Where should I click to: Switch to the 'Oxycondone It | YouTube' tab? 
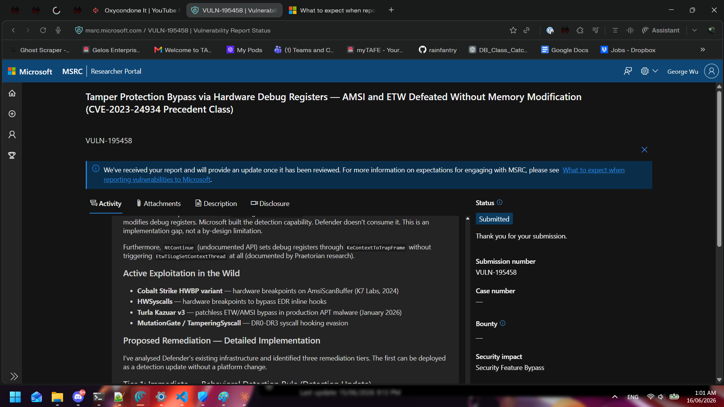click(136, 10)
